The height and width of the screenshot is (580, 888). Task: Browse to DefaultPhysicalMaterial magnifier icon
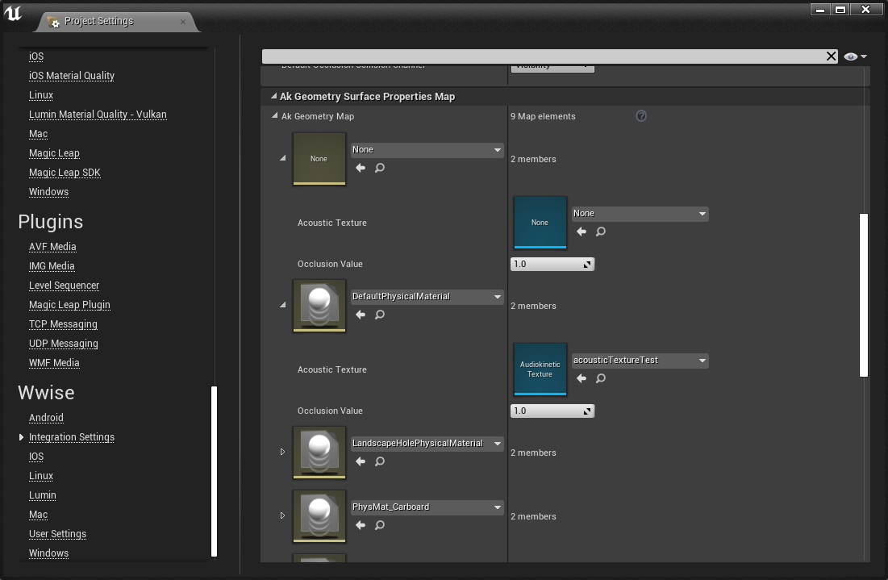pos(380,315)
